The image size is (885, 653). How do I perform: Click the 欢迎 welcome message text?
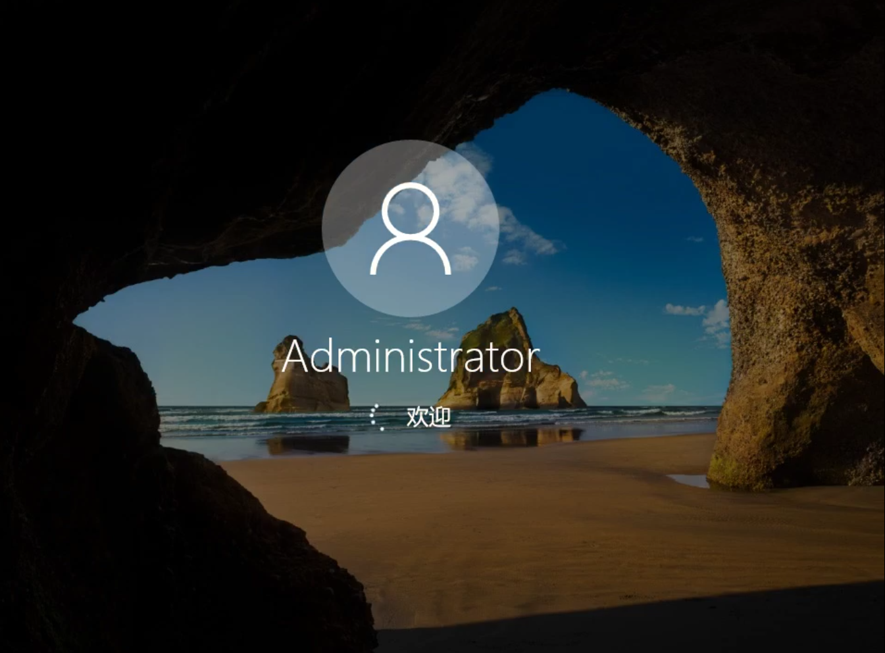(x=428, y=417)
